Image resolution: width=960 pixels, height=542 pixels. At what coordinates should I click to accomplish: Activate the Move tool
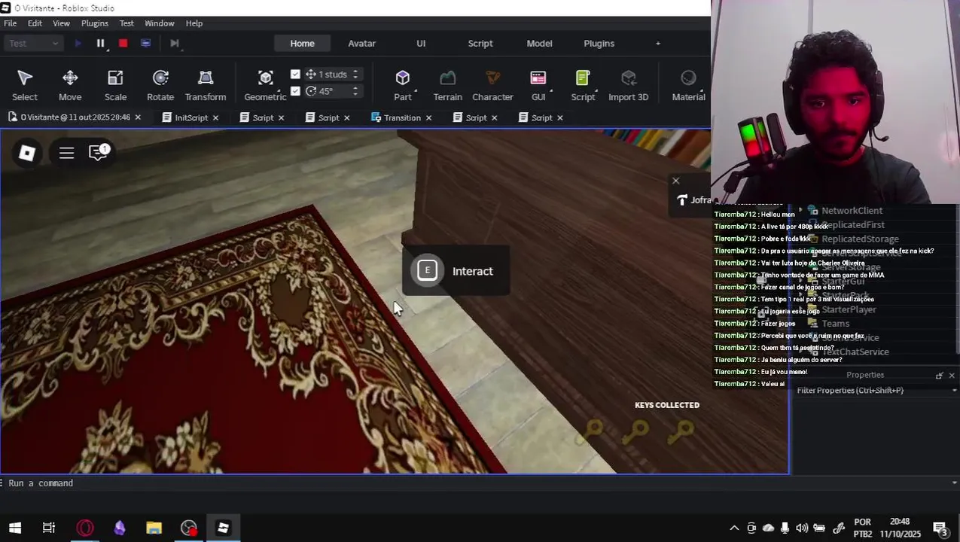tap(70, 85)
